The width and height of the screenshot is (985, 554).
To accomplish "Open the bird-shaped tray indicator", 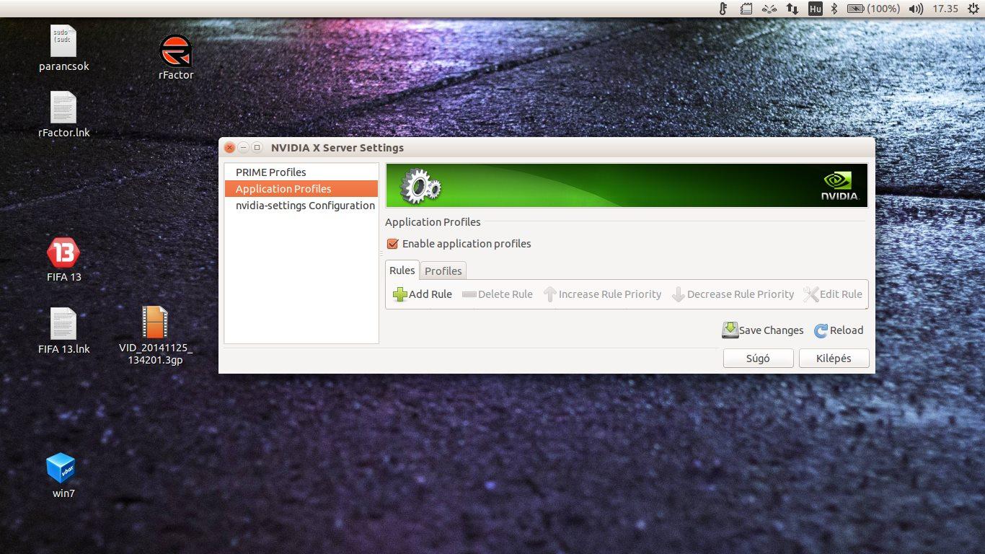I will 769,9.
